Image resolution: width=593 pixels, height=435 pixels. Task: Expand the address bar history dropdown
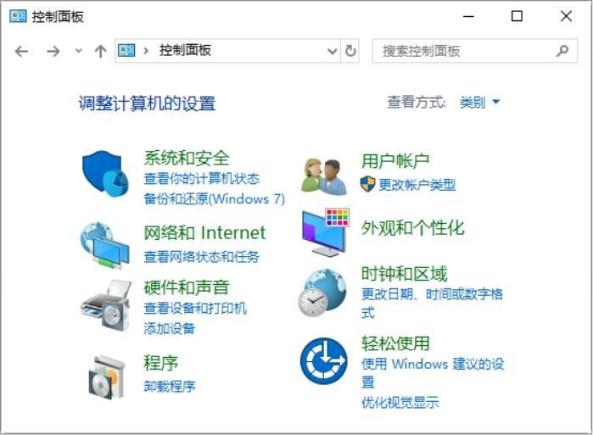[x=332, y=51]
